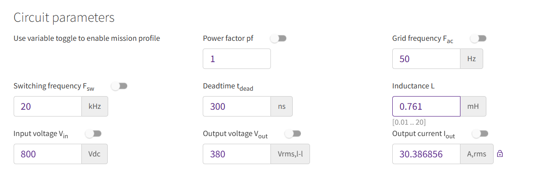Click the A,rms unit label

click(x=477, y=154)
